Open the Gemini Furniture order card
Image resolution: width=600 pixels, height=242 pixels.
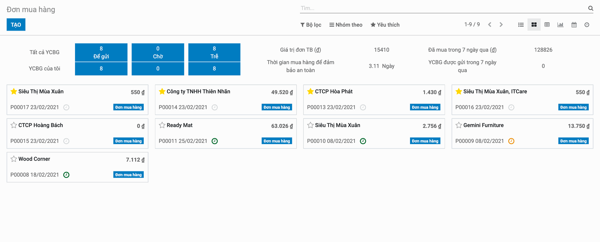click(x=522, y=134)
